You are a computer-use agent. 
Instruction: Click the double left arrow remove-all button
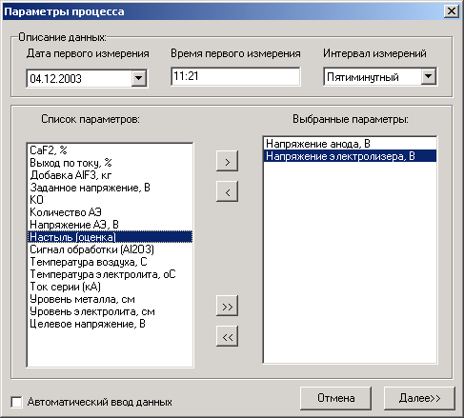click(227, 336)
